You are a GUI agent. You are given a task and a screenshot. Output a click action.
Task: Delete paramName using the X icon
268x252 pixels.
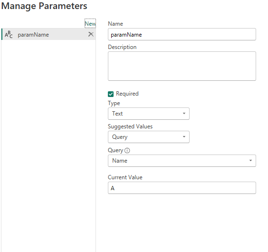91,34
